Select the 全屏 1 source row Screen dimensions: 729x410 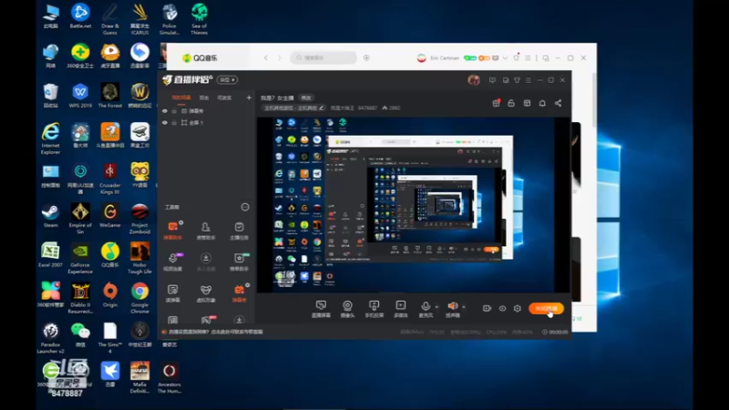pos(207,123)
